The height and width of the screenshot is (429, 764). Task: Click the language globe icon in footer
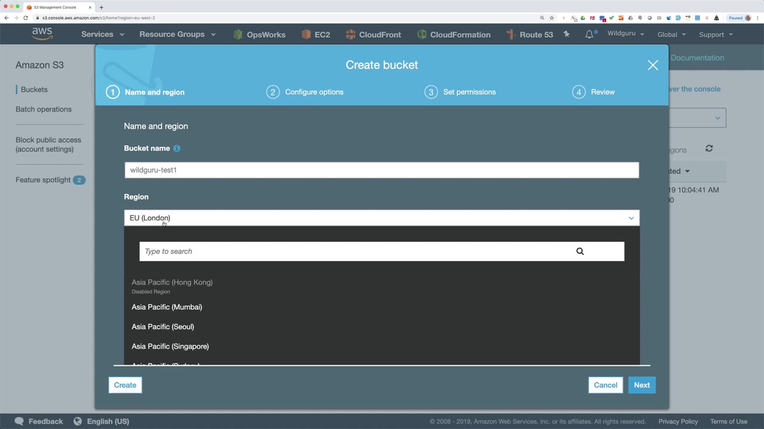point(78,421)
